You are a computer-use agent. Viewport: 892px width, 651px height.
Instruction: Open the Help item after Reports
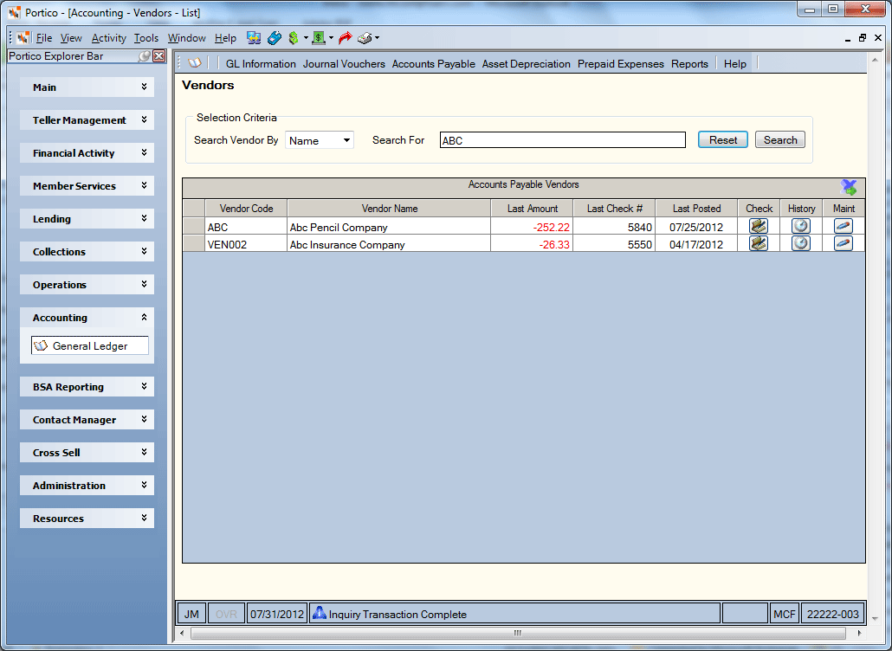click(735, 64)
